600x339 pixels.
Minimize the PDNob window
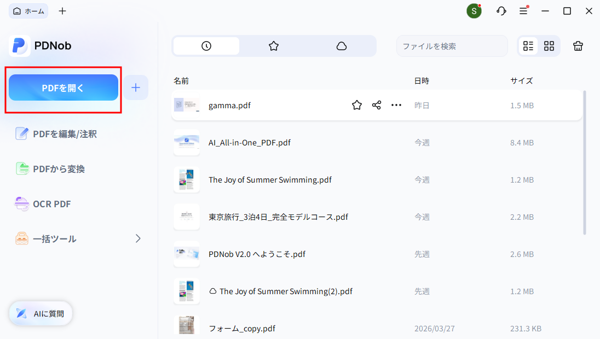(x=545, y=11)
